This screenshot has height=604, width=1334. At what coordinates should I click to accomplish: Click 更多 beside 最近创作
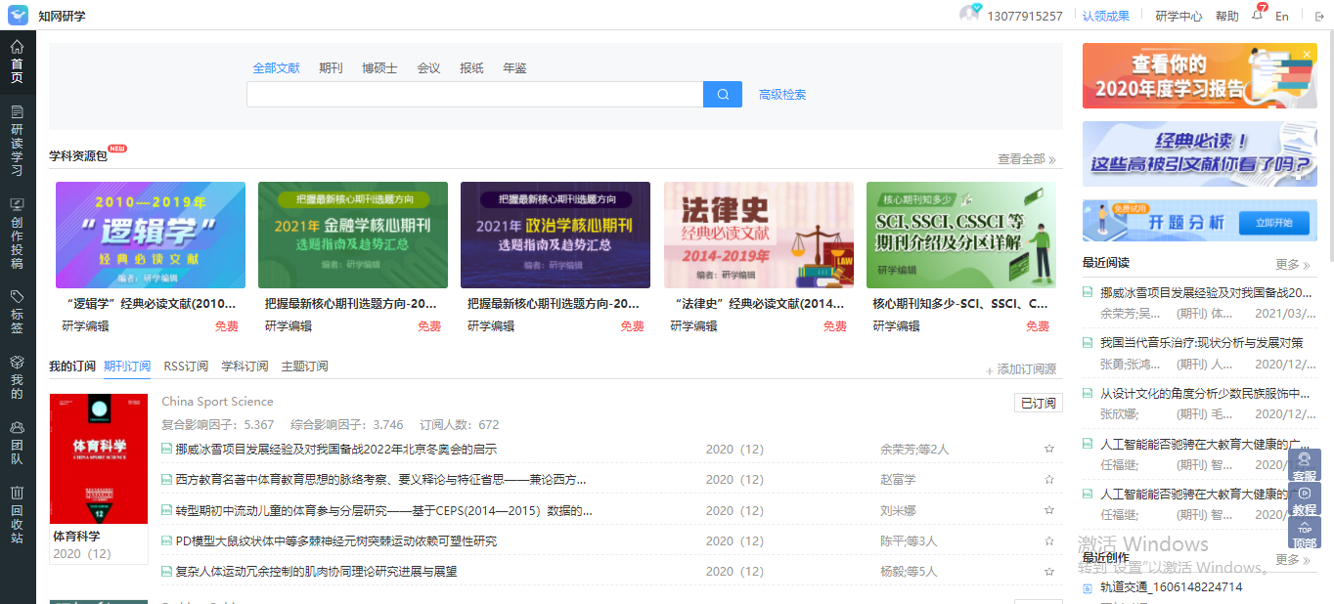[1292, 559]
